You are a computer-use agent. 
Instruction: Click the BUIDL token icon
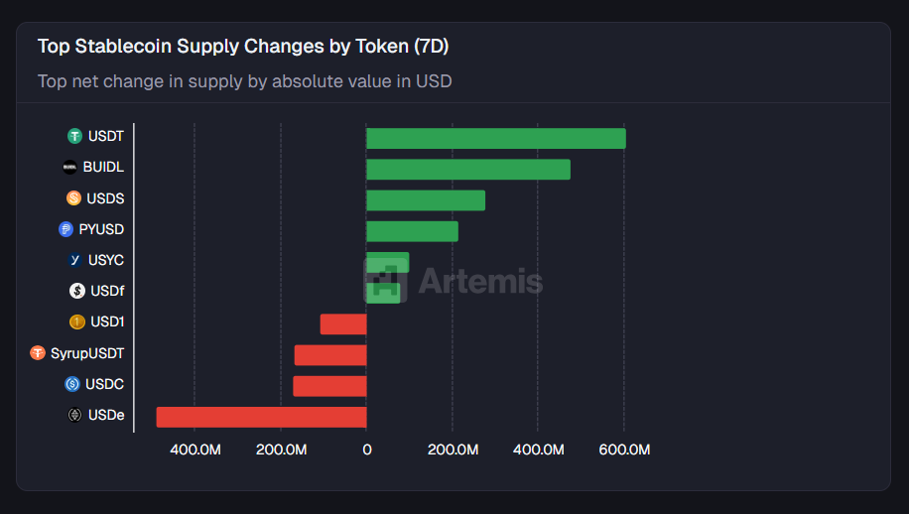tap(69, 167)
